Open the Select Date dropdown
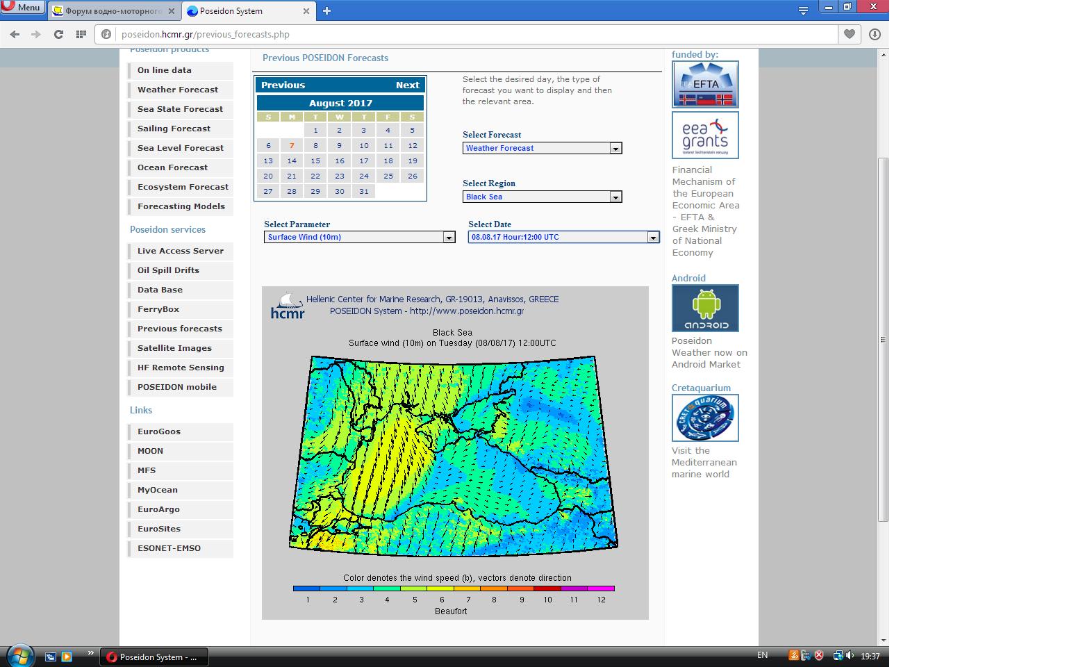The image size is (1067, 667). pos(563,237)
